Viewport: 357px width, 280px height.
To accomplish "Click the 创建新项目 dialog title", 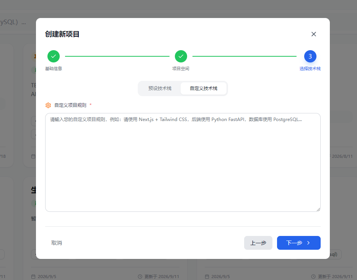I will coord(62,34).
